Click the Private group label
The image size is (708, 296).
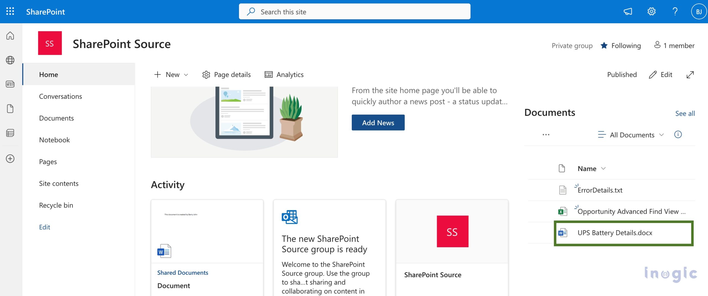pyautogui.click(x=572, y=46)
